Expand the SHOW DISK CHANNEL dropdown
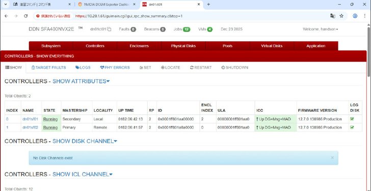Image resolution: width=371 pixels, height=191 pixels. click(85, 141)
